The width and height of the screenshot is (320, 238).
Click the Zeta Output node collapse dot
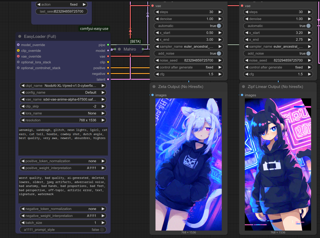154,87
